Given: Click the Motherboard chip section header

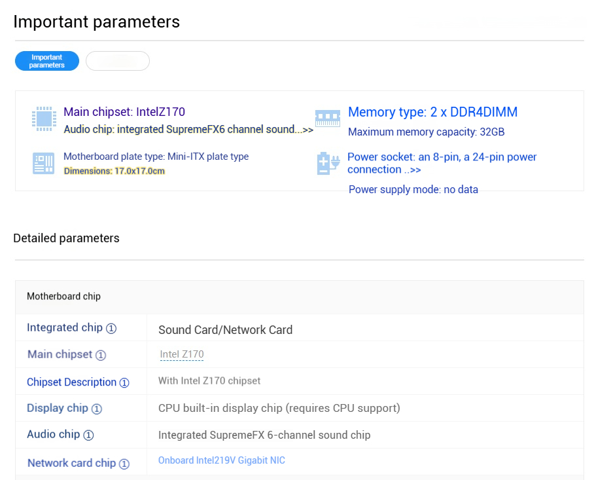Looking at the screenshot, I should [x=64, y=297].
